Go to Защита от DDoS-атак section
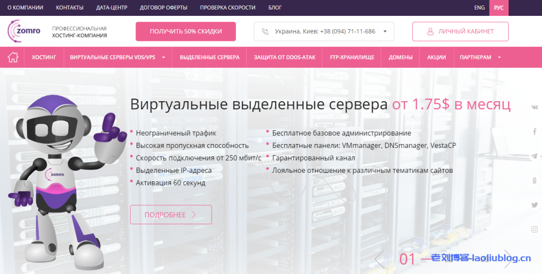542x274 pixels. coord(284,57)
